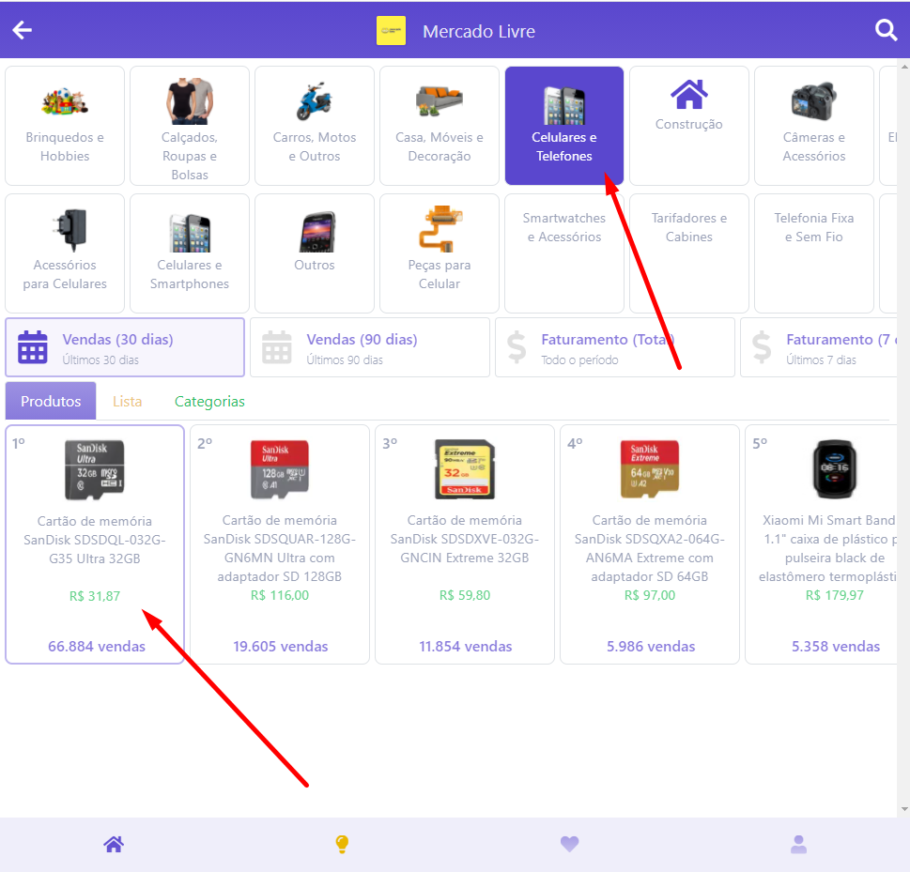The height and width of the screenshot is (872, 910).
Task: Click the back arrow icon
Action: tap(22, 30)
